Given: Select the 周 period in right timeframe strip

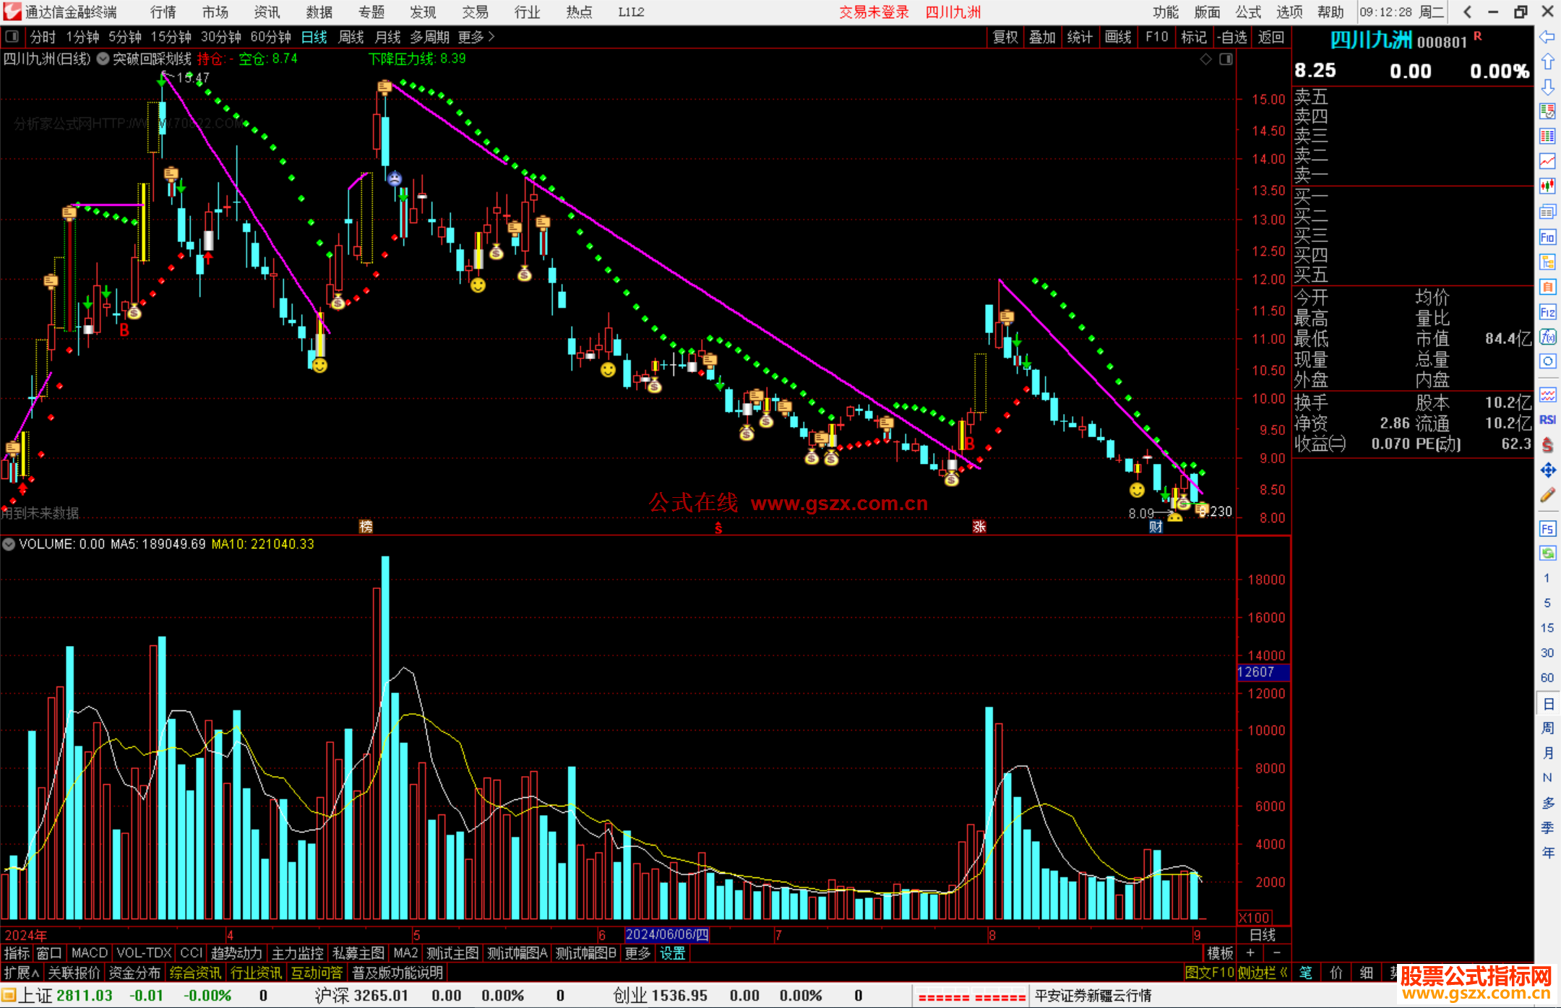Looking at the screenshot, I should click(x=1547, y=728).
